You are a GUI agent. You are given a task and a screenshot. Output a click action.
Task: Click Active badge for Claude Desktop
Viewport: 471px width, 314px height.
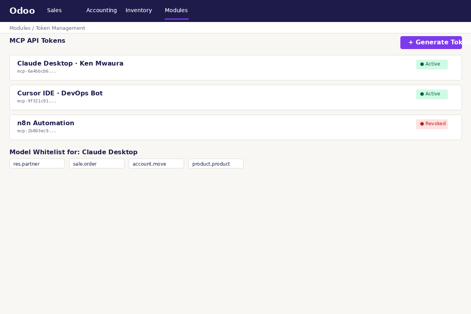tap(432, 64)
